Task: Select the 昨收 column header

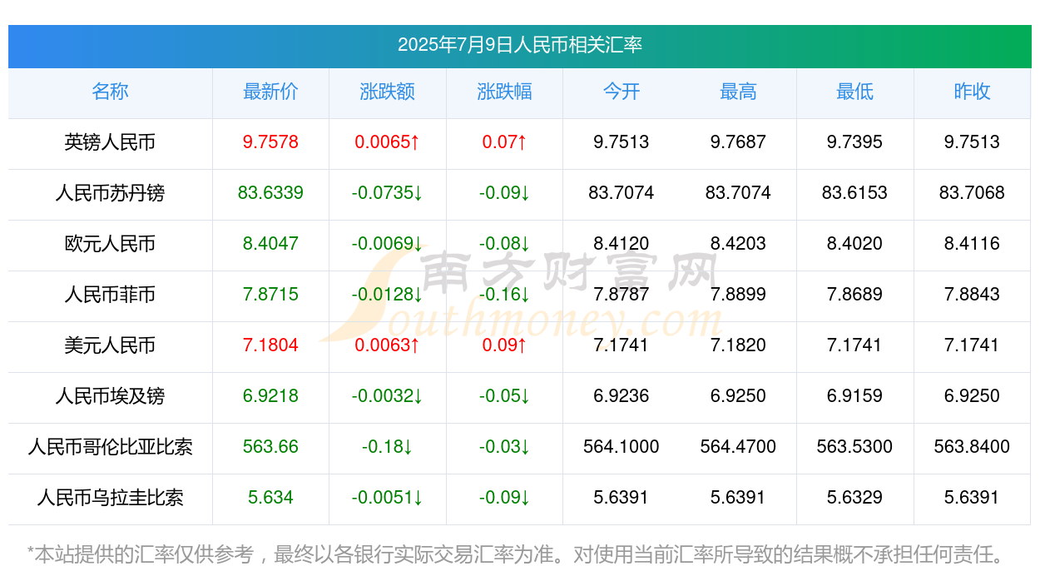Action: (x=972, y=92)
